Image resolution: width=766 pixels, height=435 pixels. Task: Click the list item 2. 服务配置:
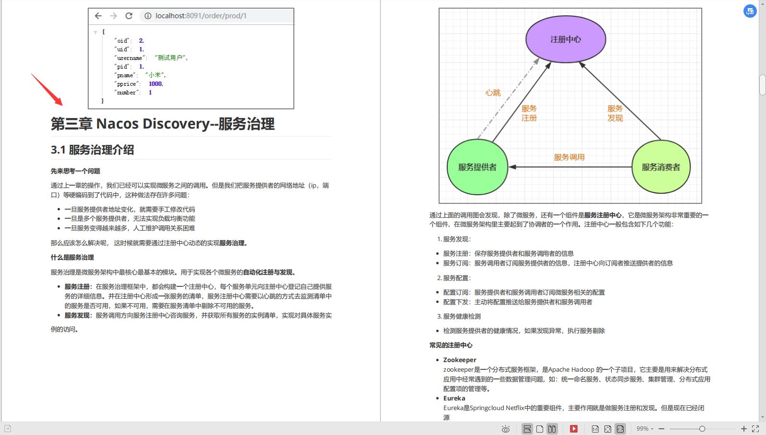(454, 278)
